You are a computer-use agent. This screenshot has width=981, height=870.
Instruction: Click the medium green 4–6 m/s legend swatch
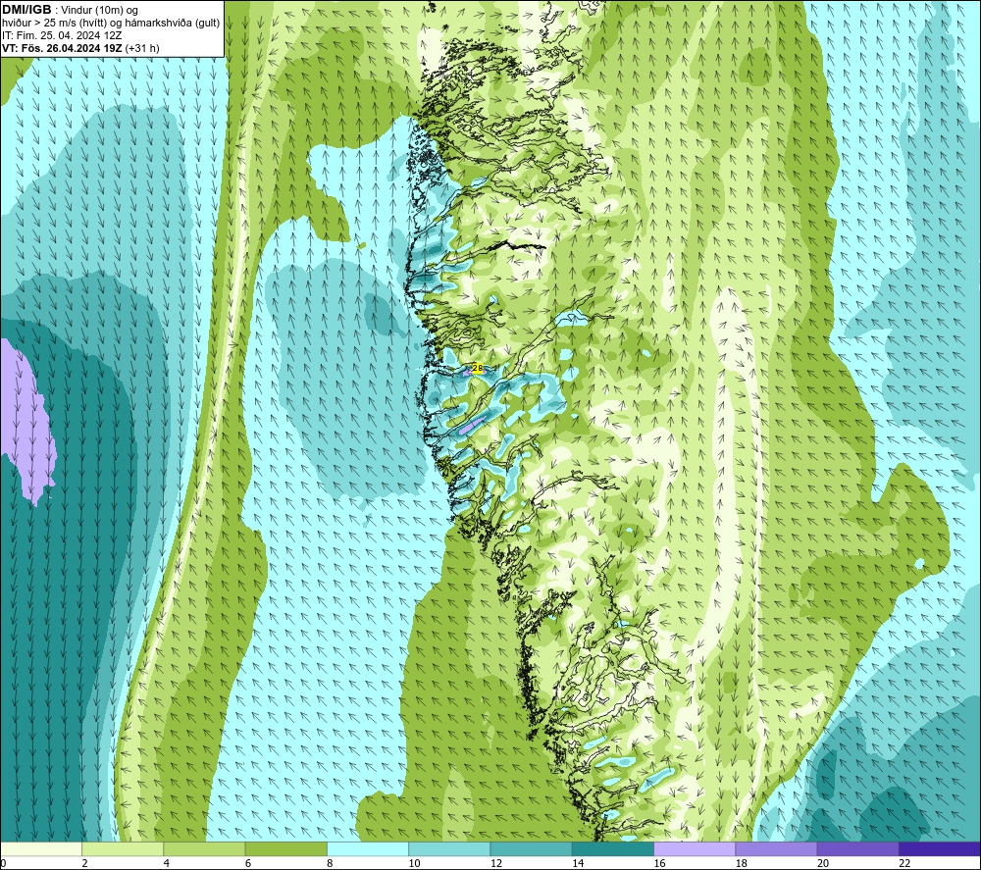(x=205, y=848)
